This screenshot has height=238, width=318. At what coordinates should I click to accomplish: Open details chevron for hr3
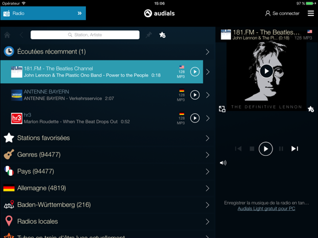tap(207, 118)
